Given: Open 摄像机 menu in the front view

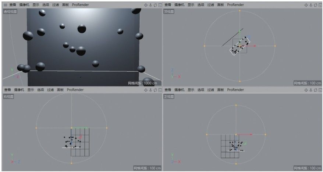Looking at the screenshot, I should (180, 90).
